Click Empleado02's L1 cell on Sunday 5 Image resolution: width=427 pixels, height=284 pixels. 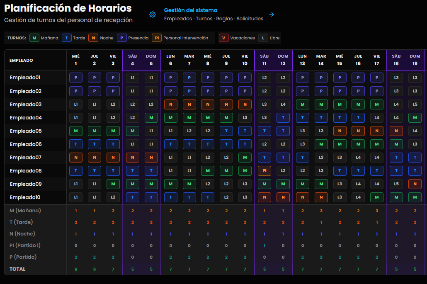[x=151, y=91]
